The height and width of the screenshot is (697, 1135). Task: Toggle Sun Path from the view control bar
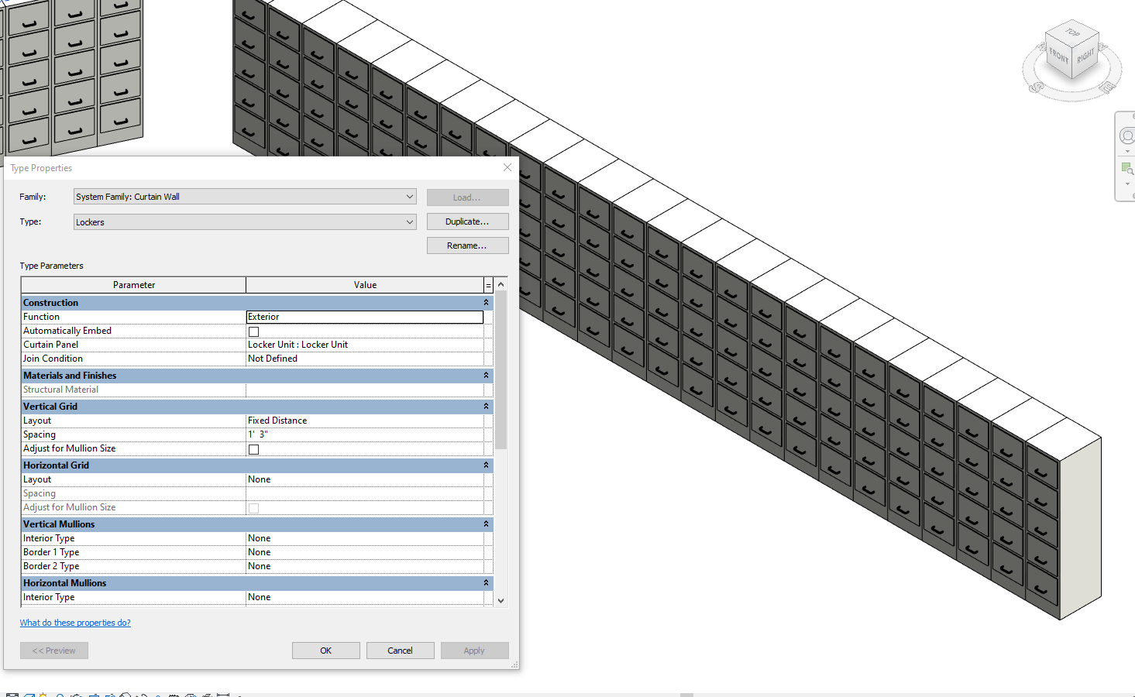pos(43,693)
